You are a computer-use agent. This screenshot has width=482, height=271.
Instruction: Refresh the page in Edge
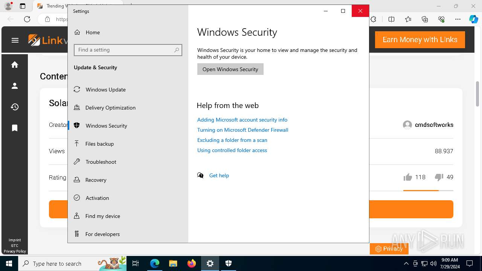(x=27, y=19)
